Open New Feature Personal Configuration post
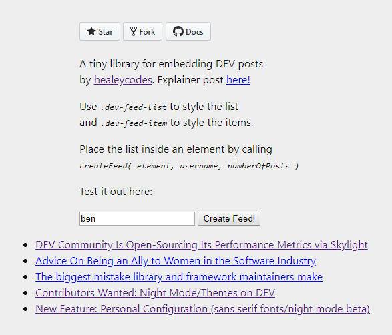The height and width of the screenshot is (335, 392). (203, 309)
